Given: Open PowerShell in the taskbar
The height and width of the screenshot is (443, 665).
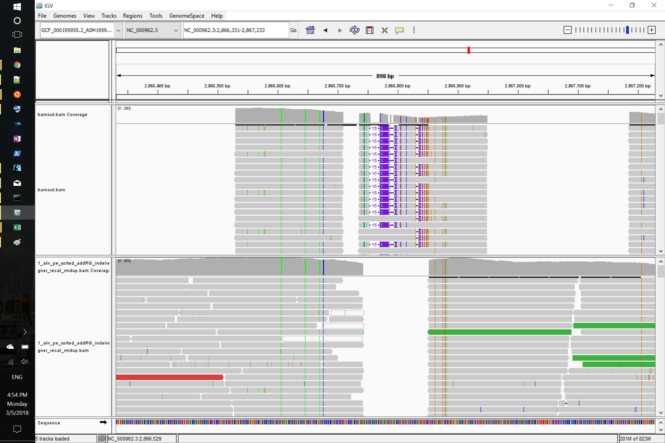Looking at the screenshot, I should click(17, 154).
